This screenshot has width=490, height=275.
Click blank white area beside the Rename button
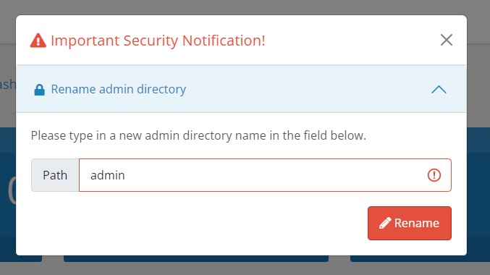click(200, 223)
